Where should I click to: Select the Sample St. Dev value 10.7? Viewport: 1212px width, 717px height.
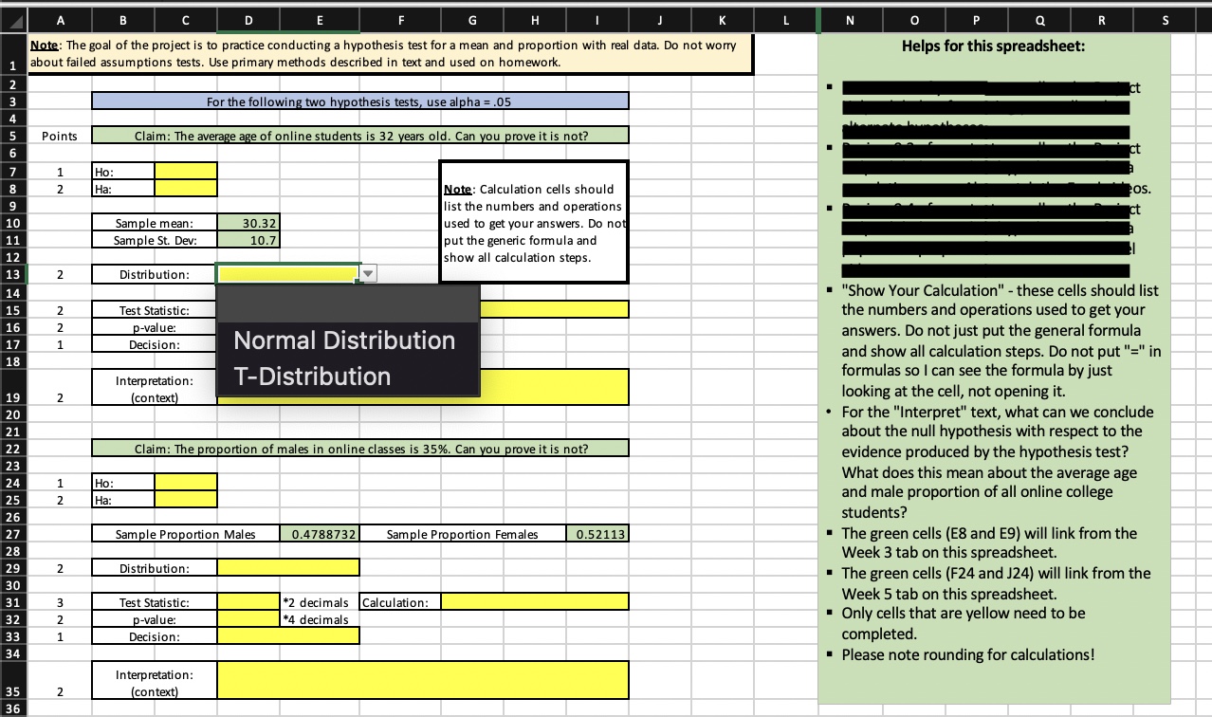tap(248, 240)
